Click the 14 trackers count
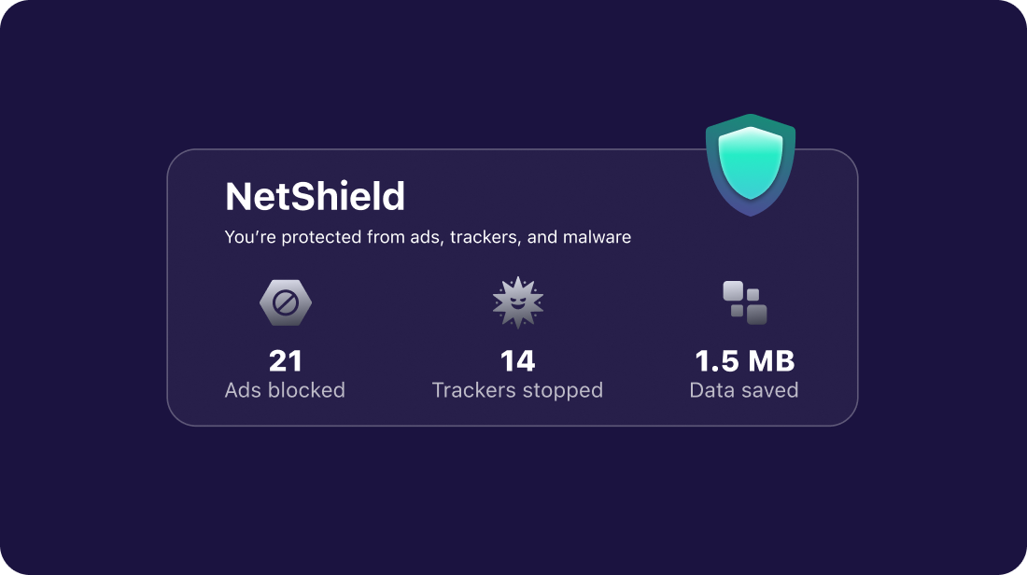The height and width of the screenshot is (575, 1027). click(x=517, y=360)
